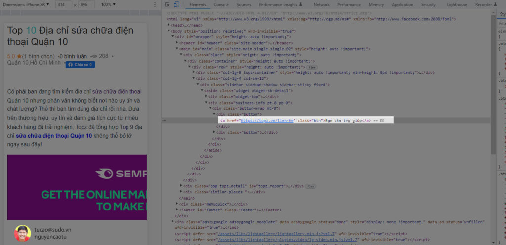506x245 pixels.
Task: Click the 'sửa chữa điện thoại Quận 10' link
Action: tap(54, 136)
